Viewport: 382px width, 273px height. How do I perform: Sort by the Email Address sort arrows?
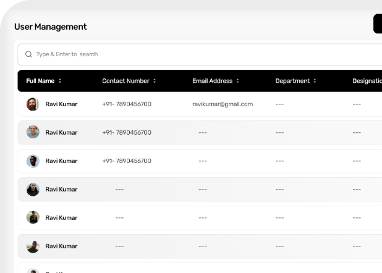[x=237, y=81]
